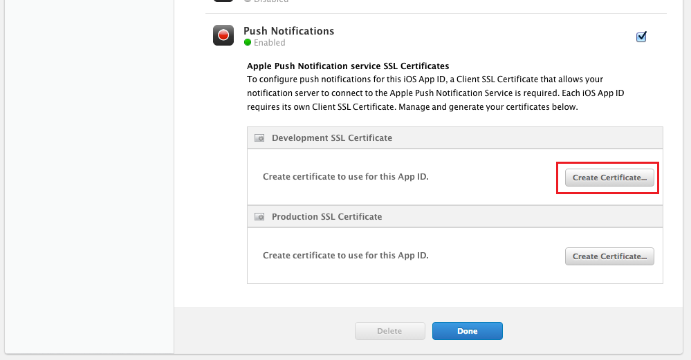This screenshot has width=691, height=360.
Task: Click the Production 'Create certificate to use' text
Action: tap(346, 255)
